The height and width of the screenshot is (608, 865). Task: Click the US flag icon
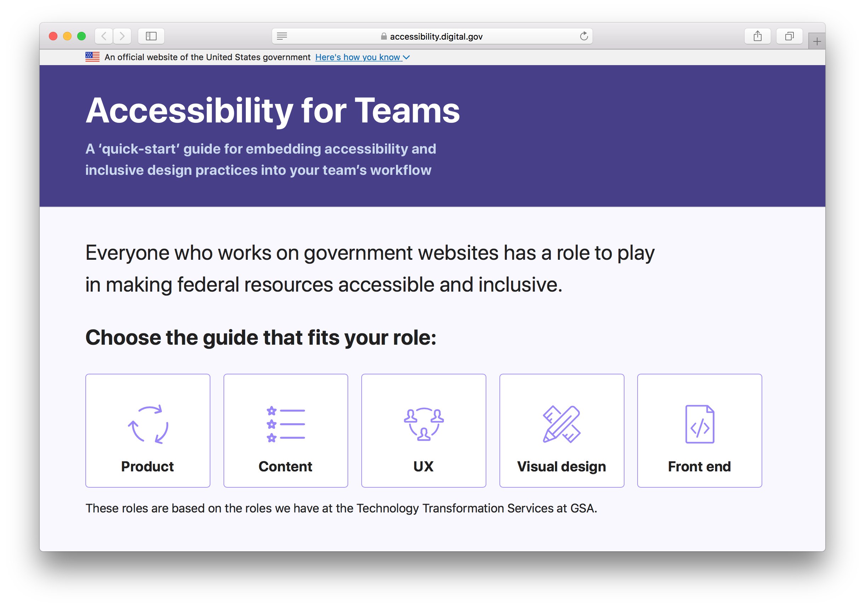(92, 57)
